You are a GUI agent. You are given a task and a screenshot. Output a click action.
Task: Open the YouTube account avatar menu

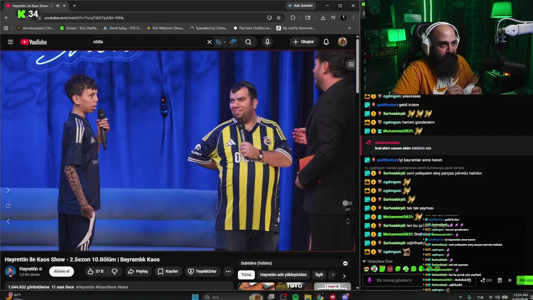(x=342, y=42)
